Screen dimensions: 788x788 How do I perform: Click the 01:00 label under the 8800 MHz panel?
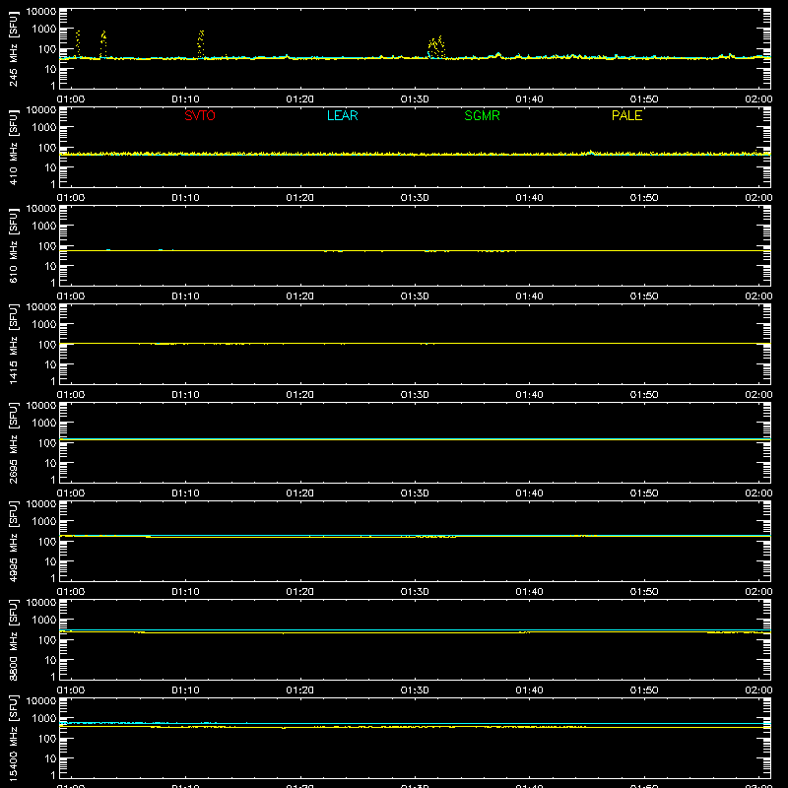(71, 690)
